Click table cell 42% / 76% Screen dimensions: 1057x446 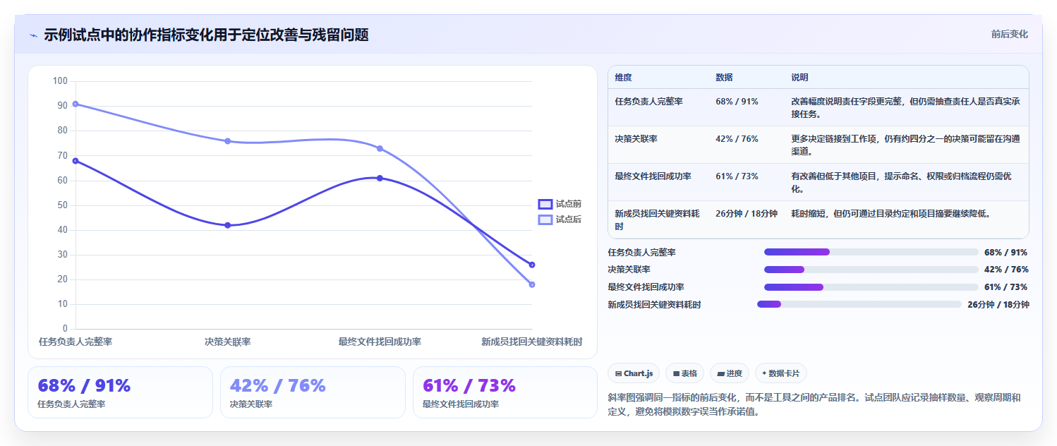(737, 139)
